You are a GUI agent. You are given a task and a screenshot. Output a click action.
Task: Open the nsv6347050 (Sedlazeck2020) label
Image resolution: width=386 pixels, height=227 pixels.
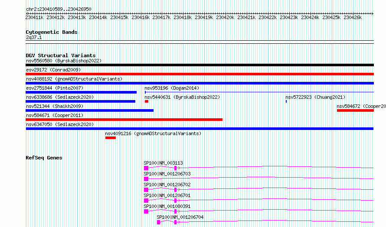click(x=60, y=124)
